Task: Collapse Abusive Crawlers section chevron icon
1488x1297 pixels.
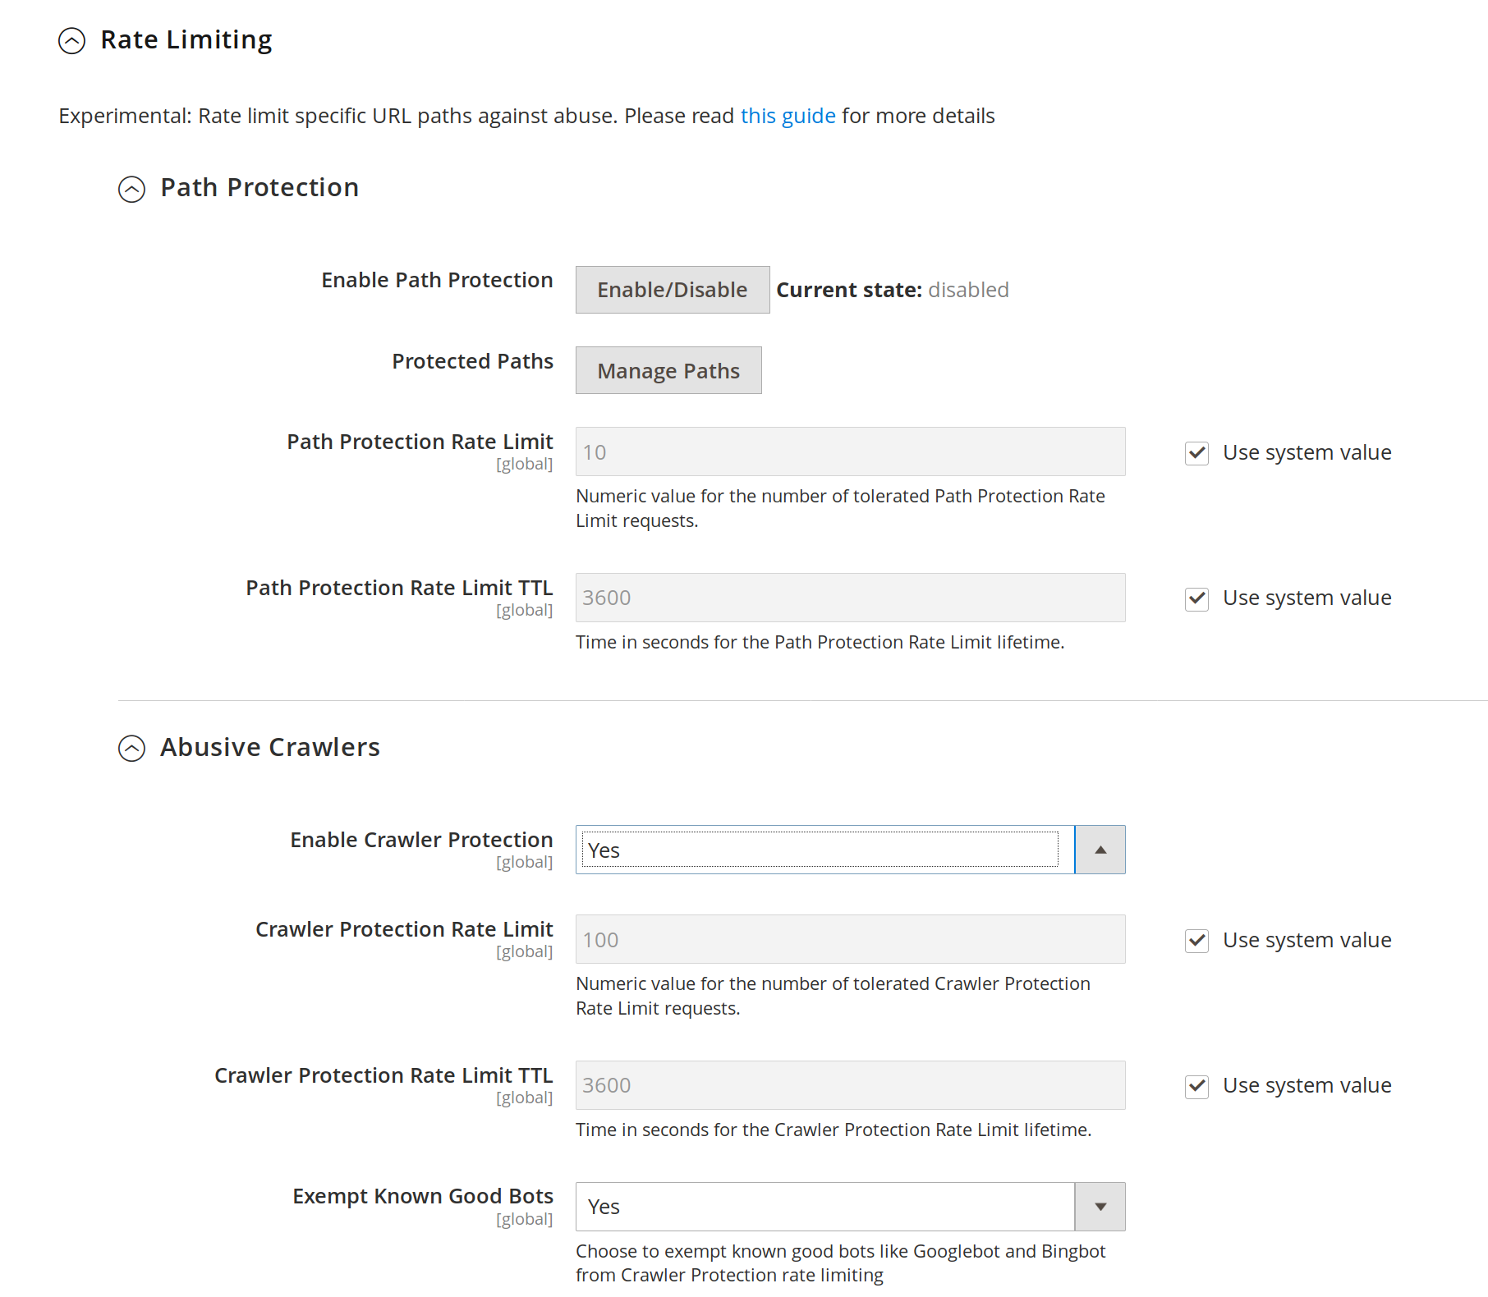Action: [131, 748]
